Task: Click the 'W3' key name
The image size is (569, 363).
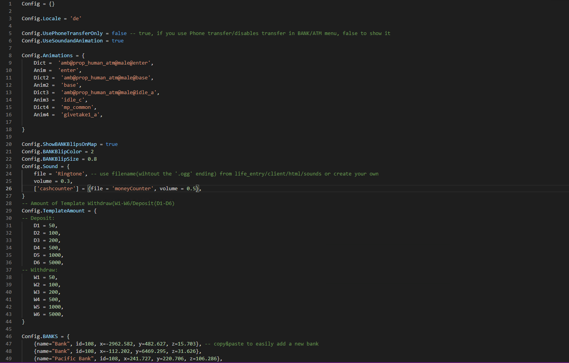Action: coord(37,292)
